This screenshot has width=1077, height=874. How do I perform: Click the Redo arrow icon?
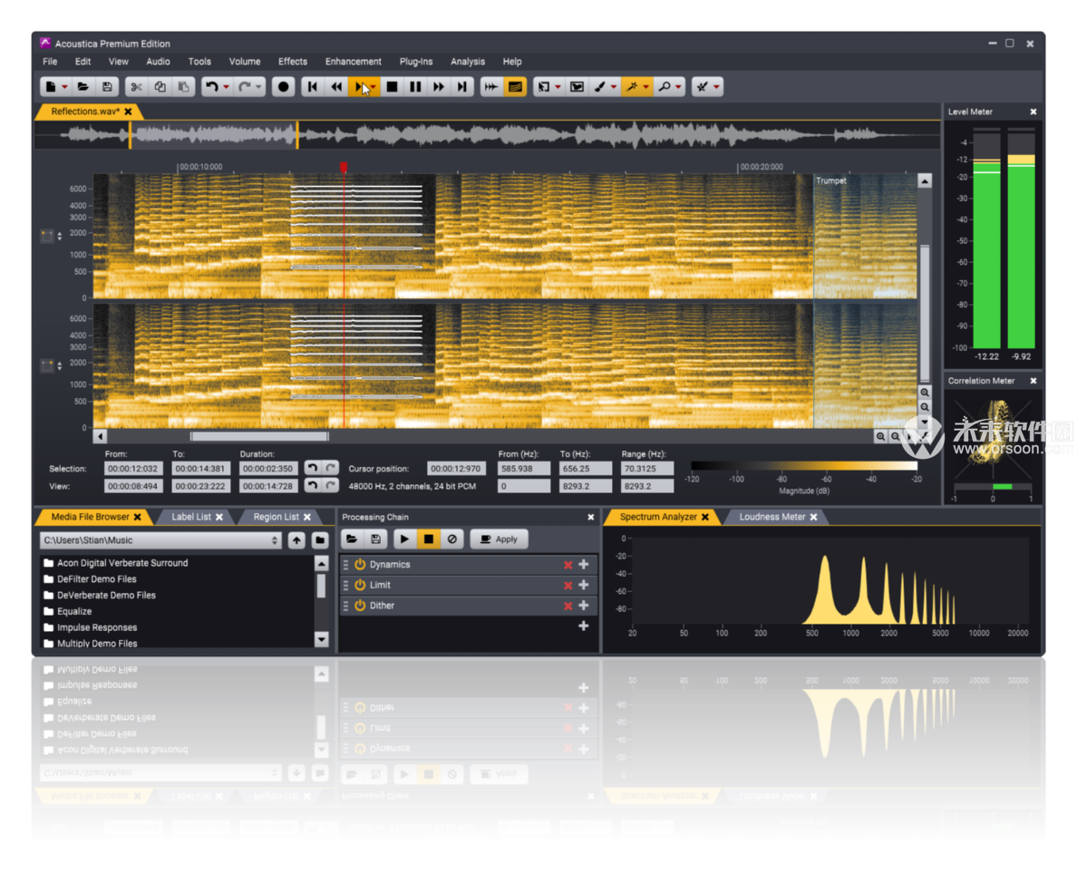pyautogui.click(x=244, y=86)
